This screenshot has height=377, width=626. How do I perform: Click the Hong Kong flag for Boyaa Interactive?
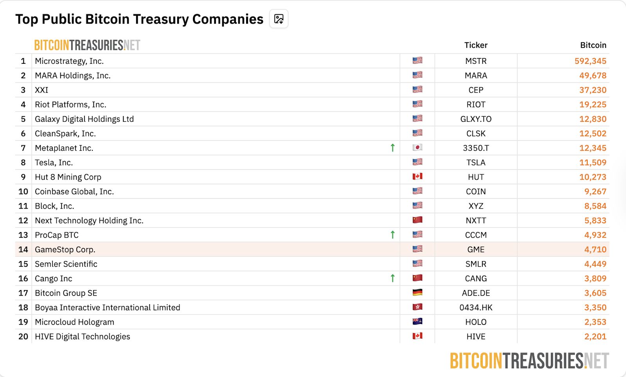[x=417, y=307]
